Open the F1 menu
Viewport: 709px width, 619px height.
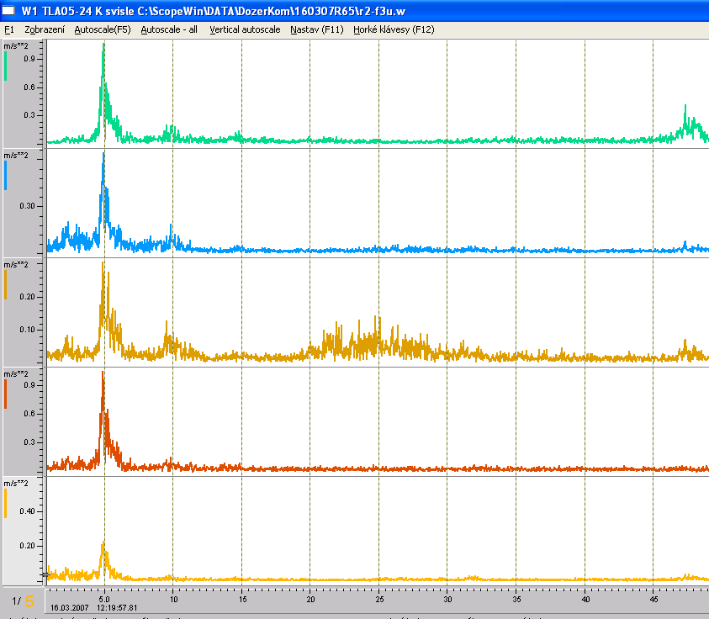pos(9,29)
